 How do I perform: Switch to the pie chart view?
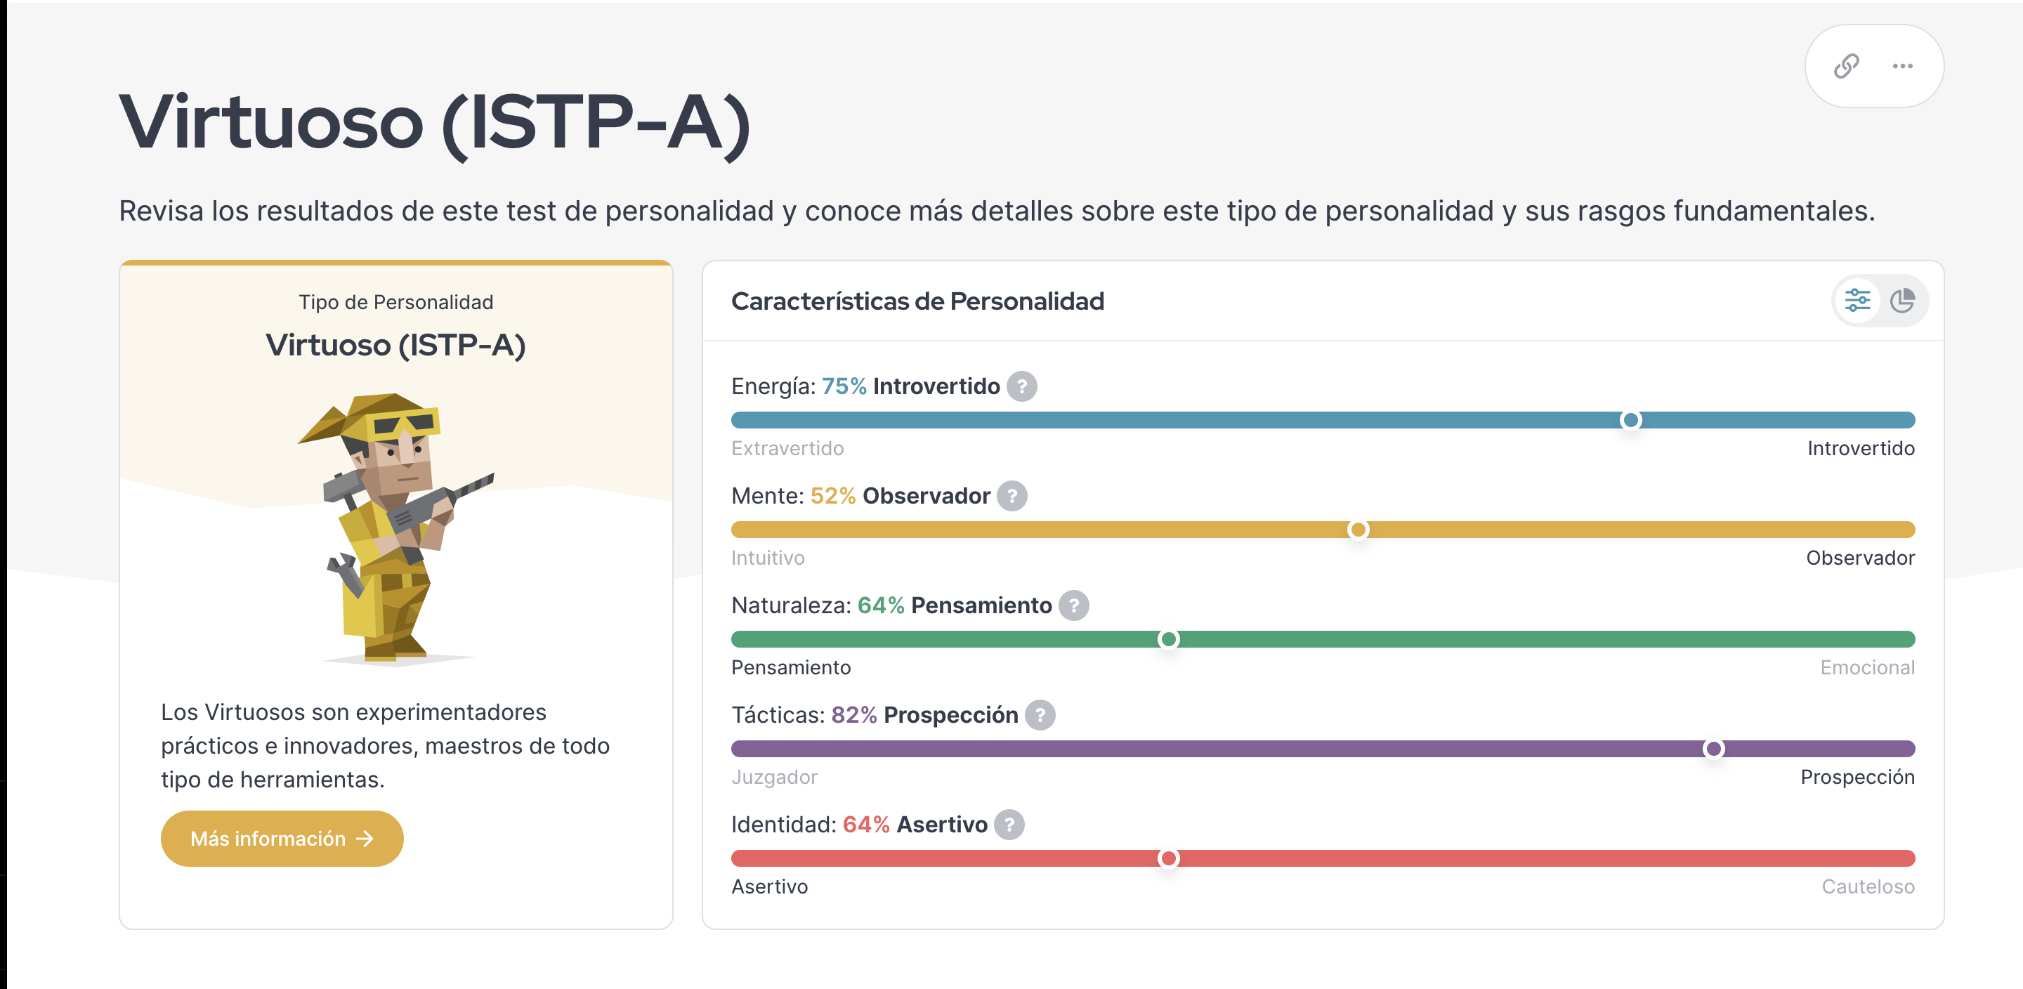(x=1902, y=301)
